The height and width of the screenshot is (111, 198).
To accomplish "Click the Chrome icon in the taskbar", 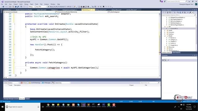I will point(48,105).
